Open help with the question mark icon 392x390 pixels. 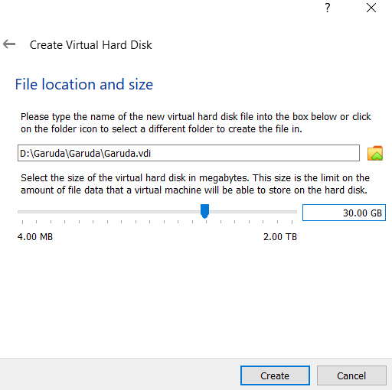(x=328, y=8)
